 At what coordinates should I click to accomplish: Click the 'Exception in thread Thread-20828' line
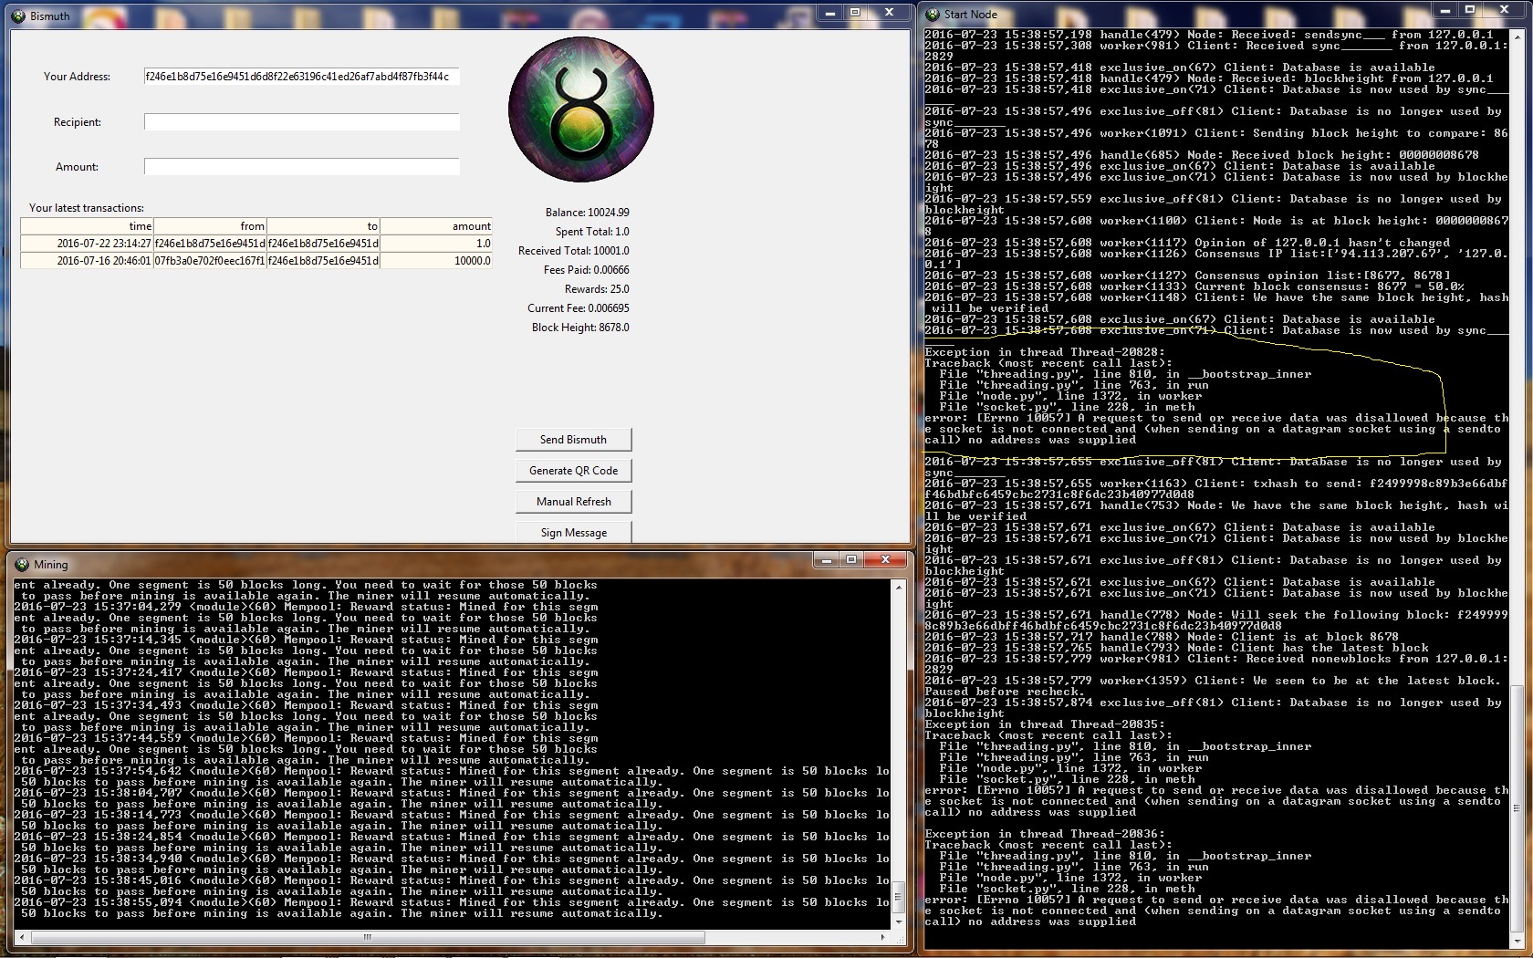[x=1045, y=352]
